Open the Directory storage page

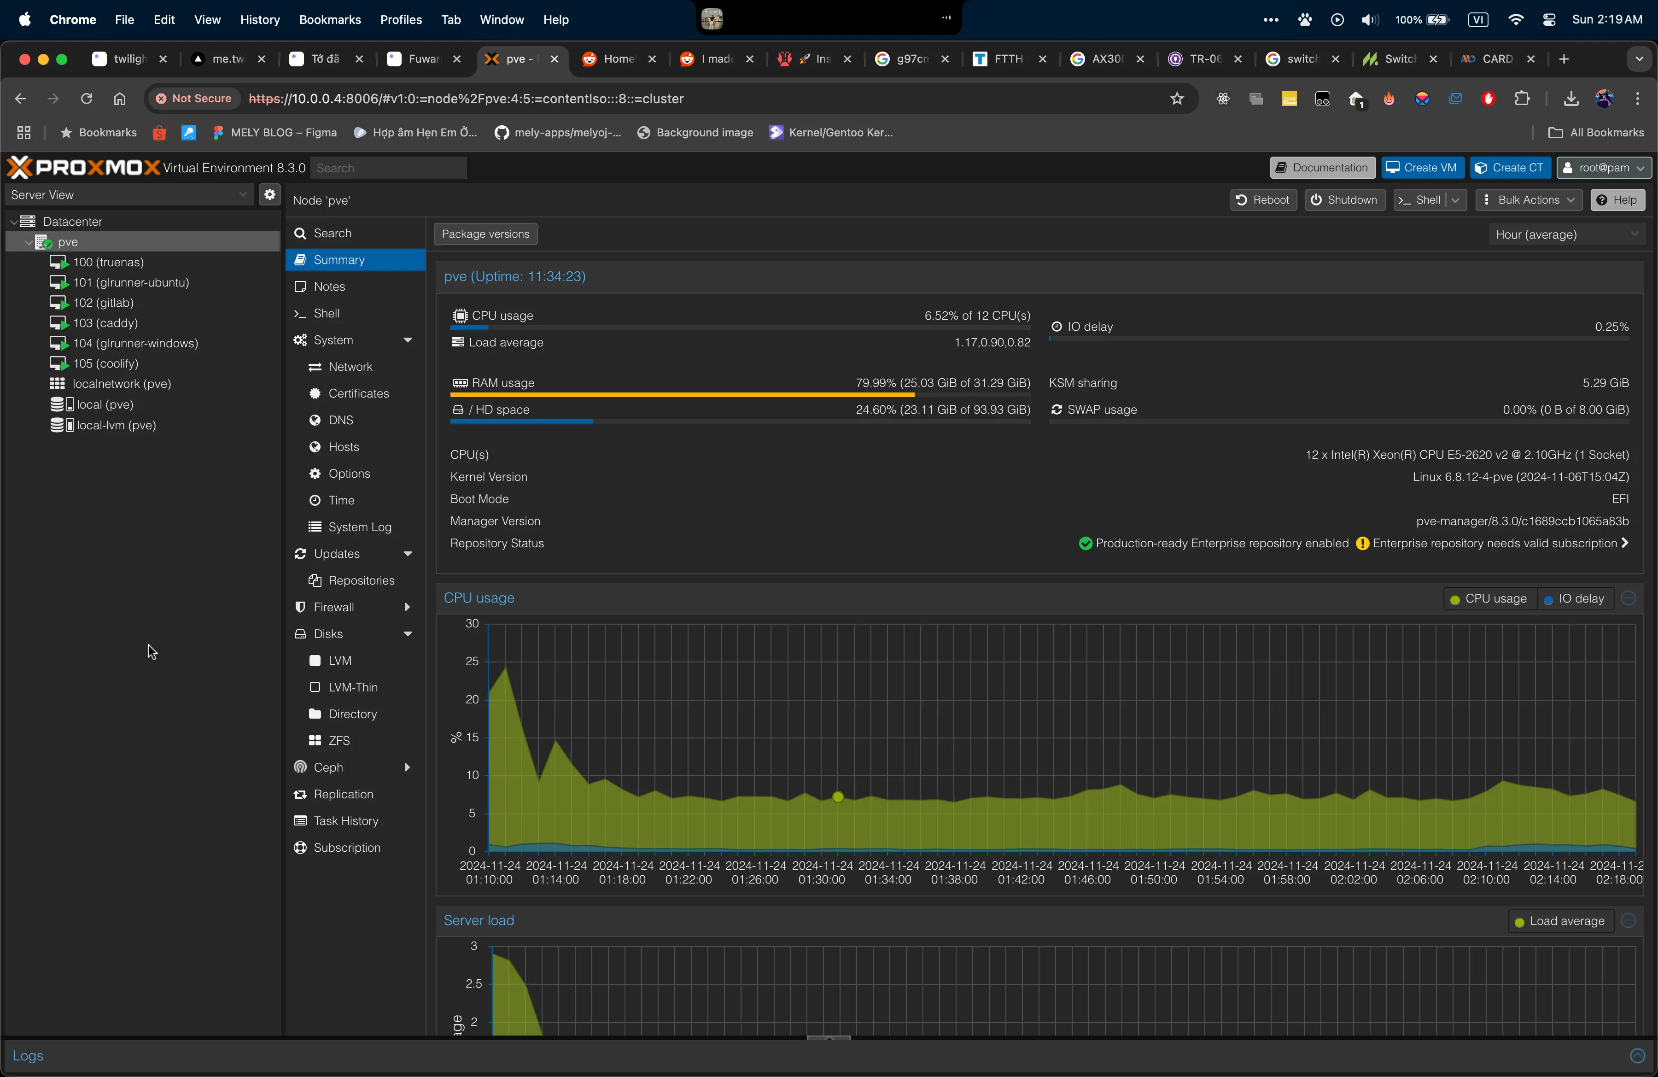(355, 714)
